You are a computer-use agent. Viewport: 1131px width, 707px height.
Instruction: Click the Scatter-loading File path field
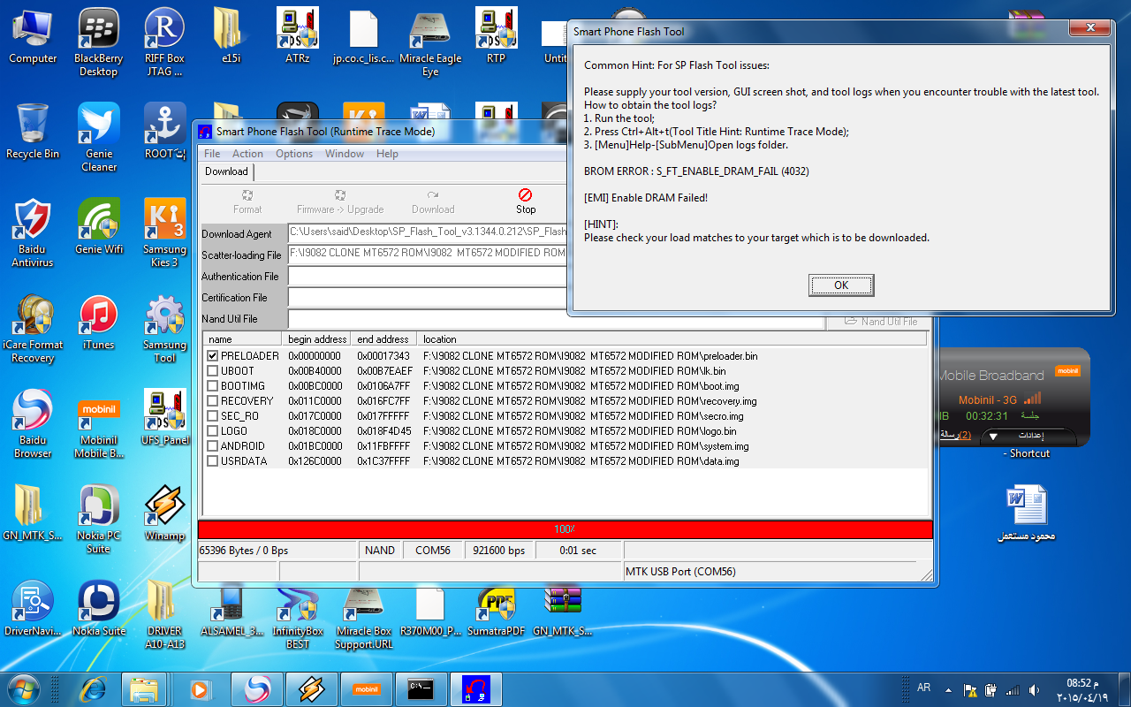click(x=427, y=255)
